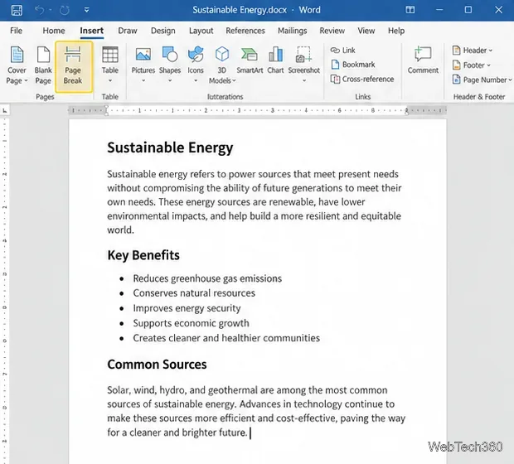Image resolution: width=514 pixels, height=464 pixels.
Task: Open Ribbon Display Options icon
Action: [410, 10]
